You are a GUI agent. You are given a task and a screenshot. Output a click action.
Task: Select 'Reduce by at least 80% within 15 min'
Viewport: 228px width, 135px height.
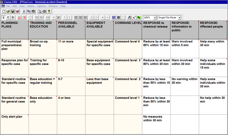point(156,49)
